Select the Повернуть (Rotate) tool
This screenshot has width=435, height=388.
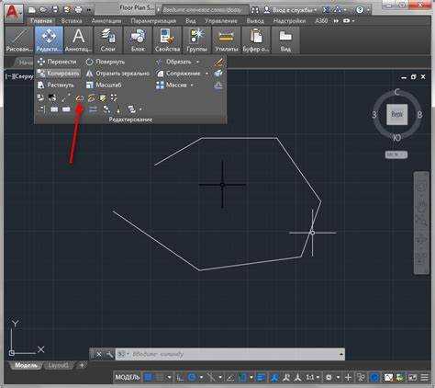coord(106,62)
